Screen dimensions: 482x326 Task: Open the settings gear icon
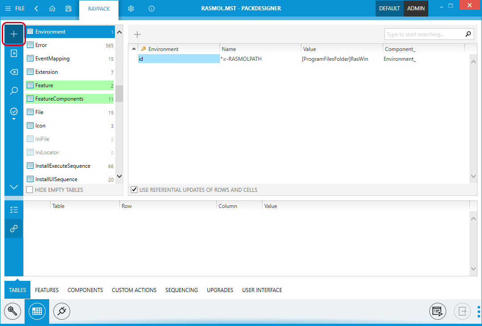[x=131, y=8]
